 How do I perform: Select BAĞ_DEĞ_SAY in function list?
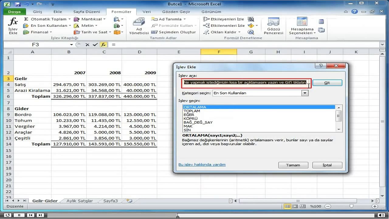pyautogui.click(x=259, y=122)
